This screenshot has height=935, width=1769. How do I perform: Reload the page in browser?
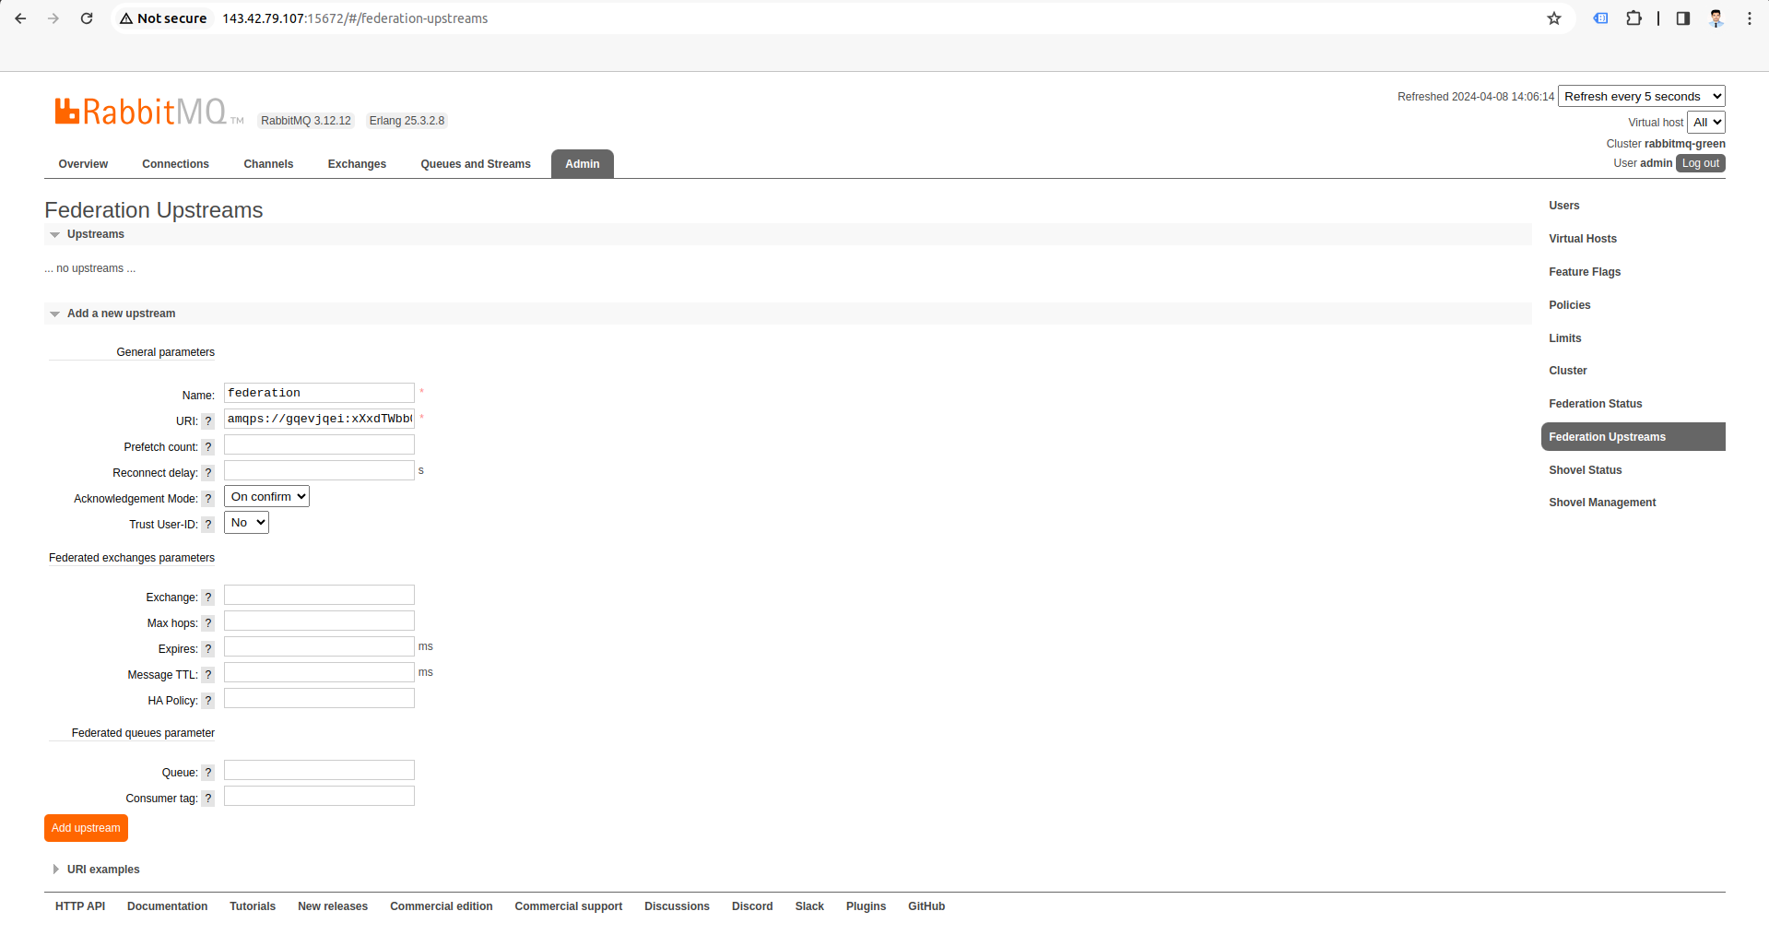[87, 18]
